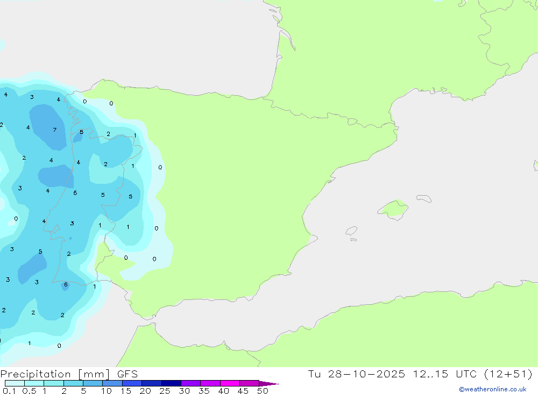
Task: Select the 15–20 mm royal blue legend swatch
Action: (x=132, y=383)
